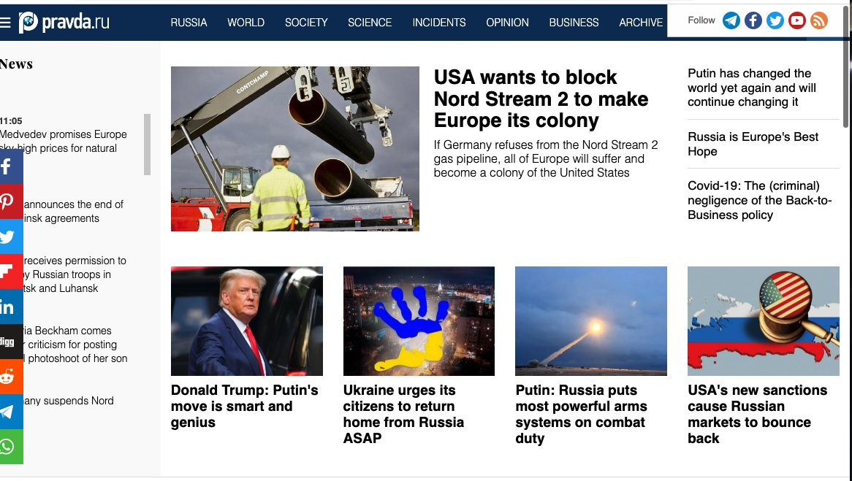The width and height of the screenshot is (852, 481).
Task: Click the page vertical scrollbar
Action: tap(847, 65)
